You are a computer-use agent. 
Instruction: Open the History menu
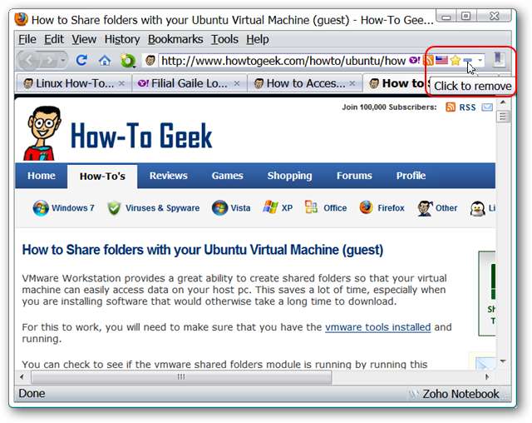[122, 39]
